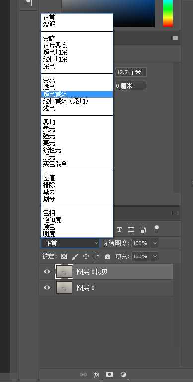This screenshot has width=193, height=382.
Task: Select 图层 0 拷贝 layer thumbnail
Action: tap(64, 272)
